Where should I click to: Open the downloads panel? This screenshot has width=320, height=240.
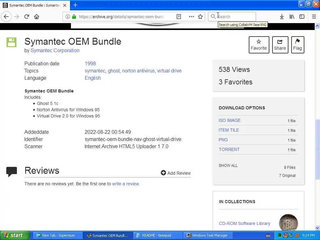click(x=282, y=17)
